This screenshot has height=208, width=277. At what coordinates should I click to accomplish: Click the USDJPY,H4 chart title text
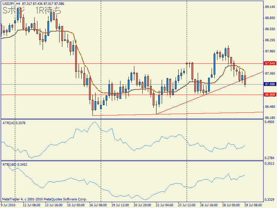point(11,3)
